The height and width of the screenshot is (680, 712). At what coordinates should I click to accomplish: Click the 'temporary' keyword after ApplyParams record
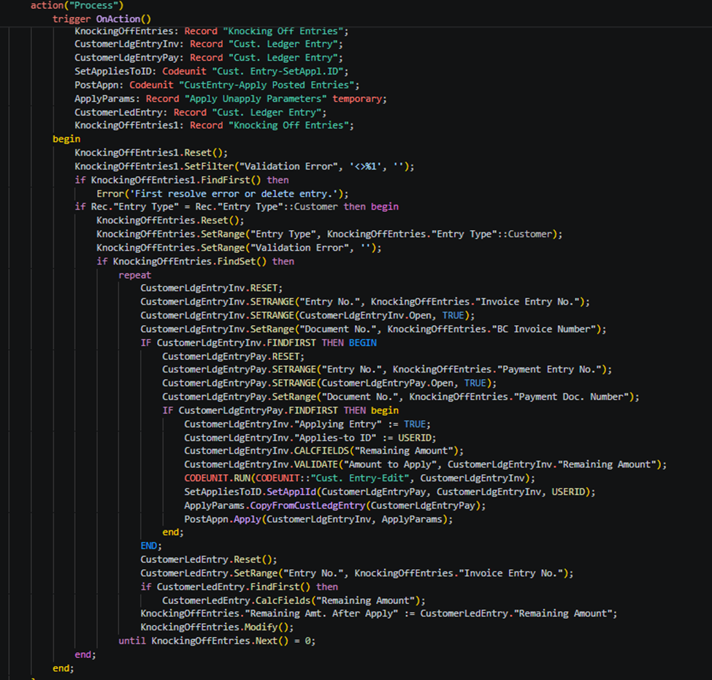359,99
